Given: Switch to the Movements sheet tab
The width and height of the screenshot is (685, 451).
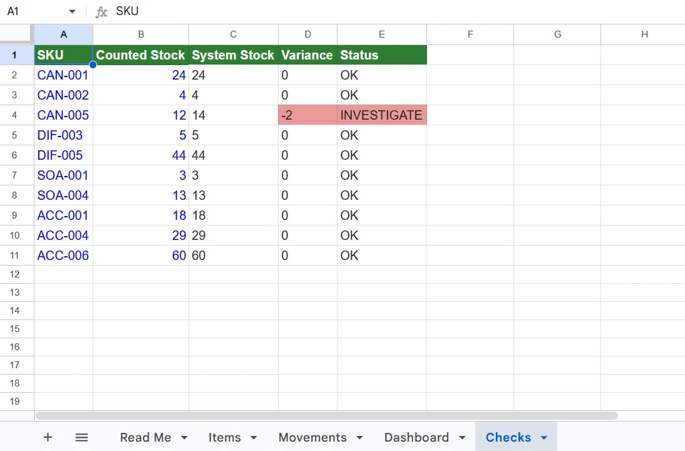Looking at the screenshot, I should (x=312, y=437).
